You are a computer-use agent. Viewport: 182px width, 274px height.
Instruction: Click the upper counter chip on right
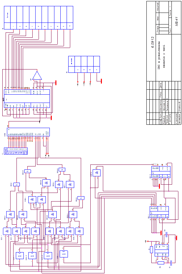pos(161,172)
